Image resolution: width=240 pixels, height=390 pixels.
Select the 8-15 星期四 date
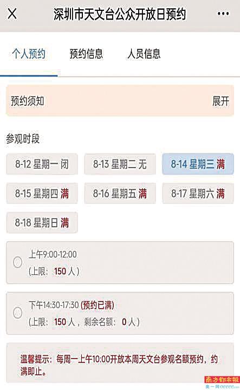pos(42,194)
